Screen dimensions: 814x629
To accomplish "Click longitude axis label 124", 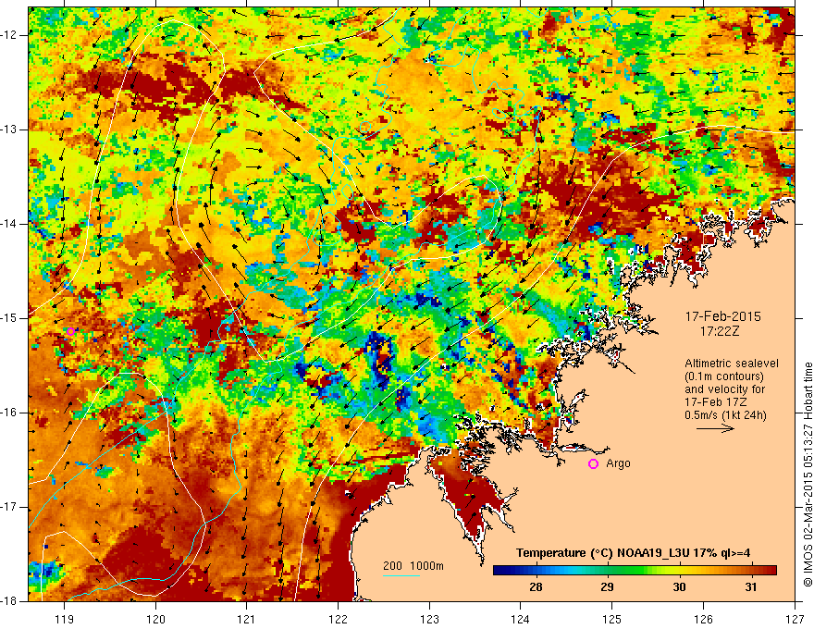I will tap(521, 619).
